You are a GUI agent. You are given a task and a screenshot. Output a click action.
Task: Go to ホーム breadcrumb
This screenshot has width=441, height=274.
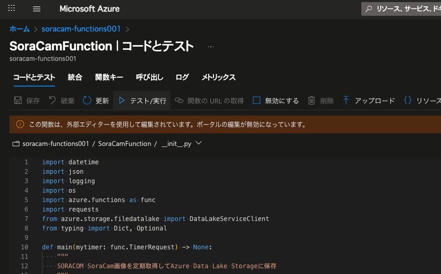(19, 29)
